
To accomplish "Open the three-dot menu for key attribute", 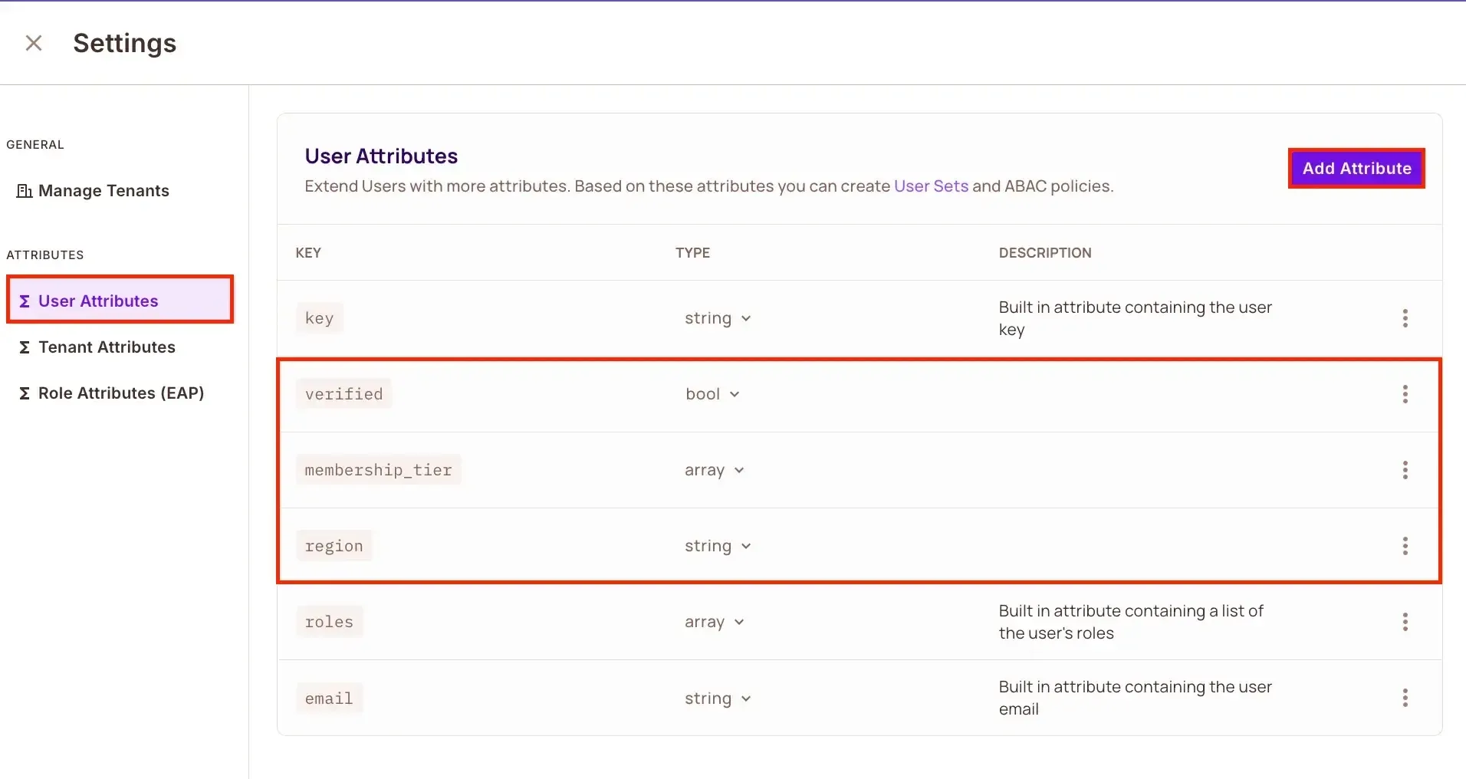I will coord(1405,318).
